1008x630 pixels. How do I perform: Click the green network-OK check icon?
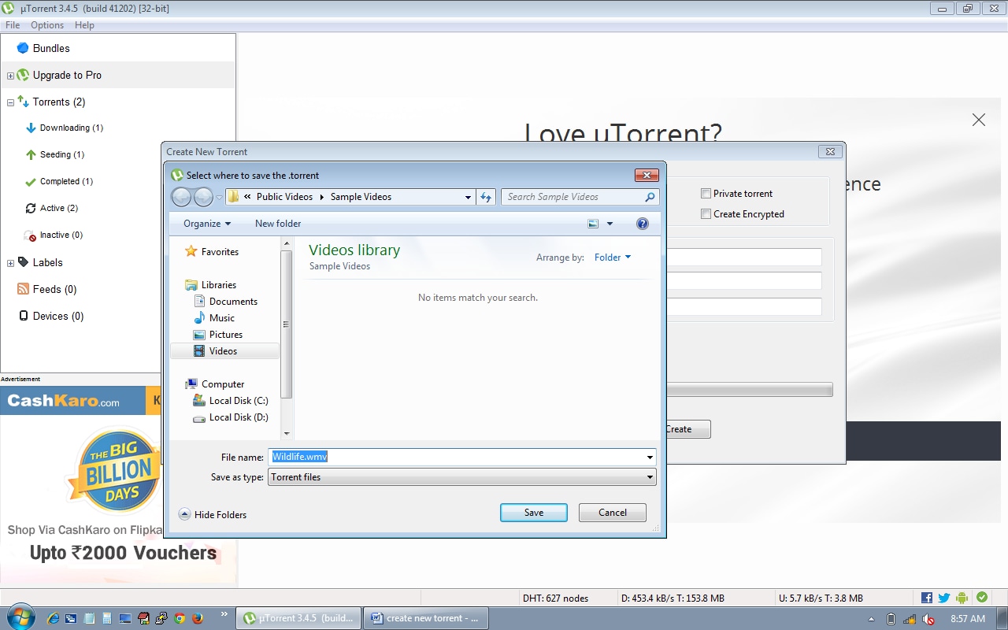[x=981, y=598]
